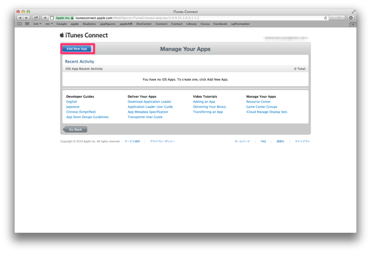Open the Share icon in toolbar
Screen dimensions: 371x253
pyautogui.click(x=36, y=18)
